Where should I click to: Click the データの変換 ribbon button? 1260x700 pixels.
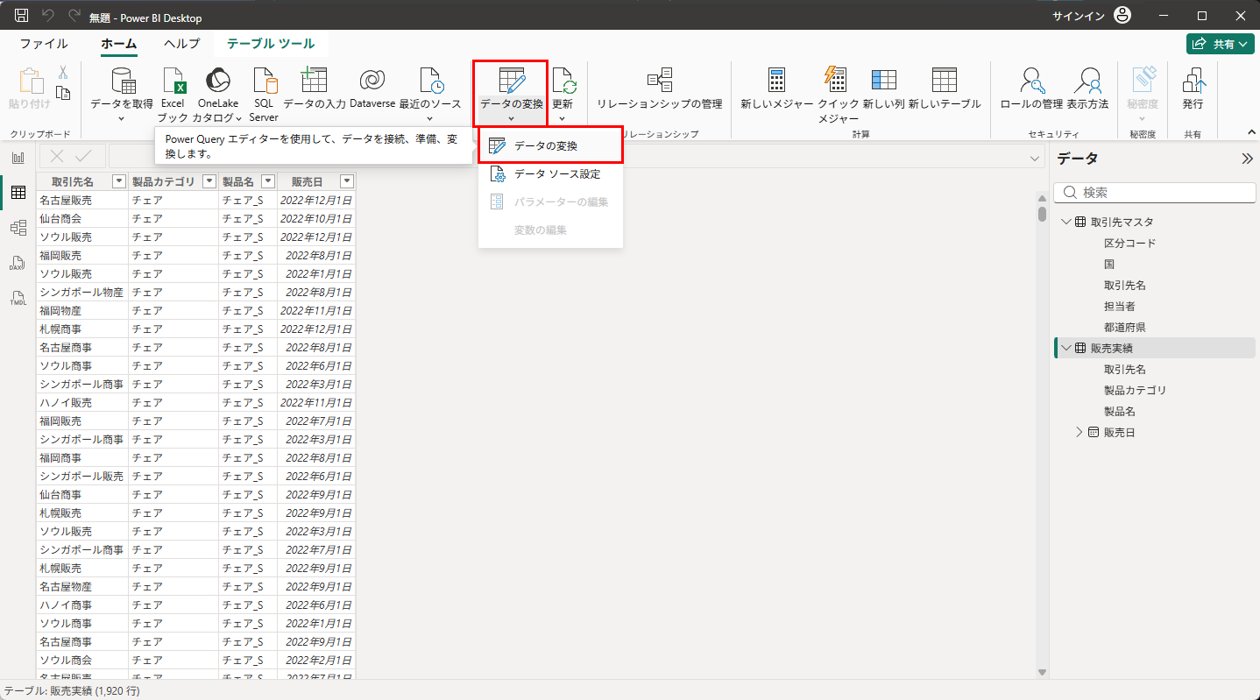(x=511, y=94)
